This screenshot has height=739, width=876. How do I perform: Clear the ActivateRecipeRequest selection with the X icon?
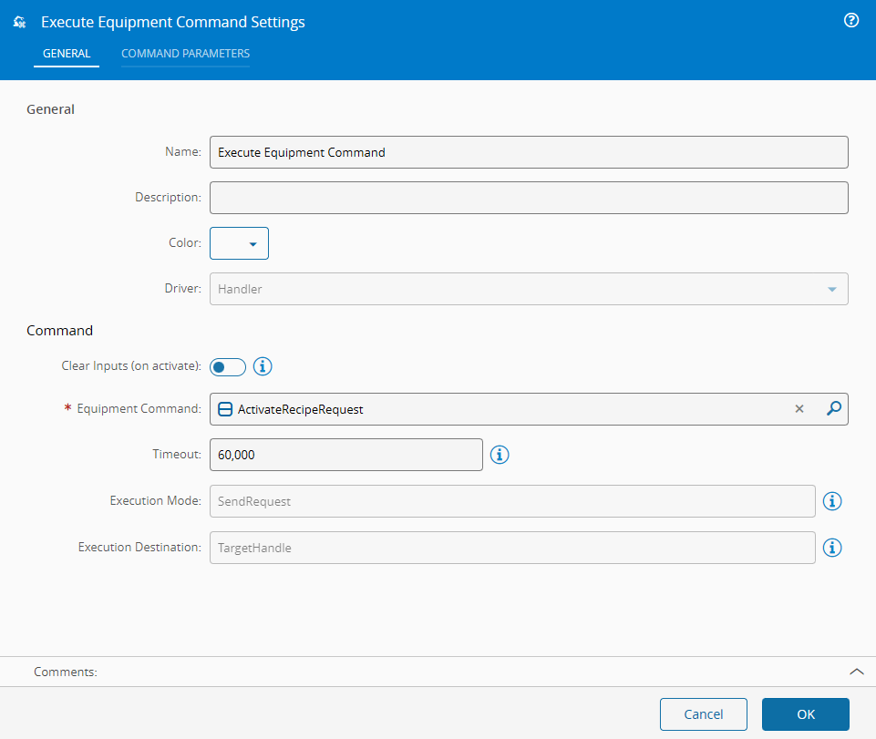coord(799,409)
